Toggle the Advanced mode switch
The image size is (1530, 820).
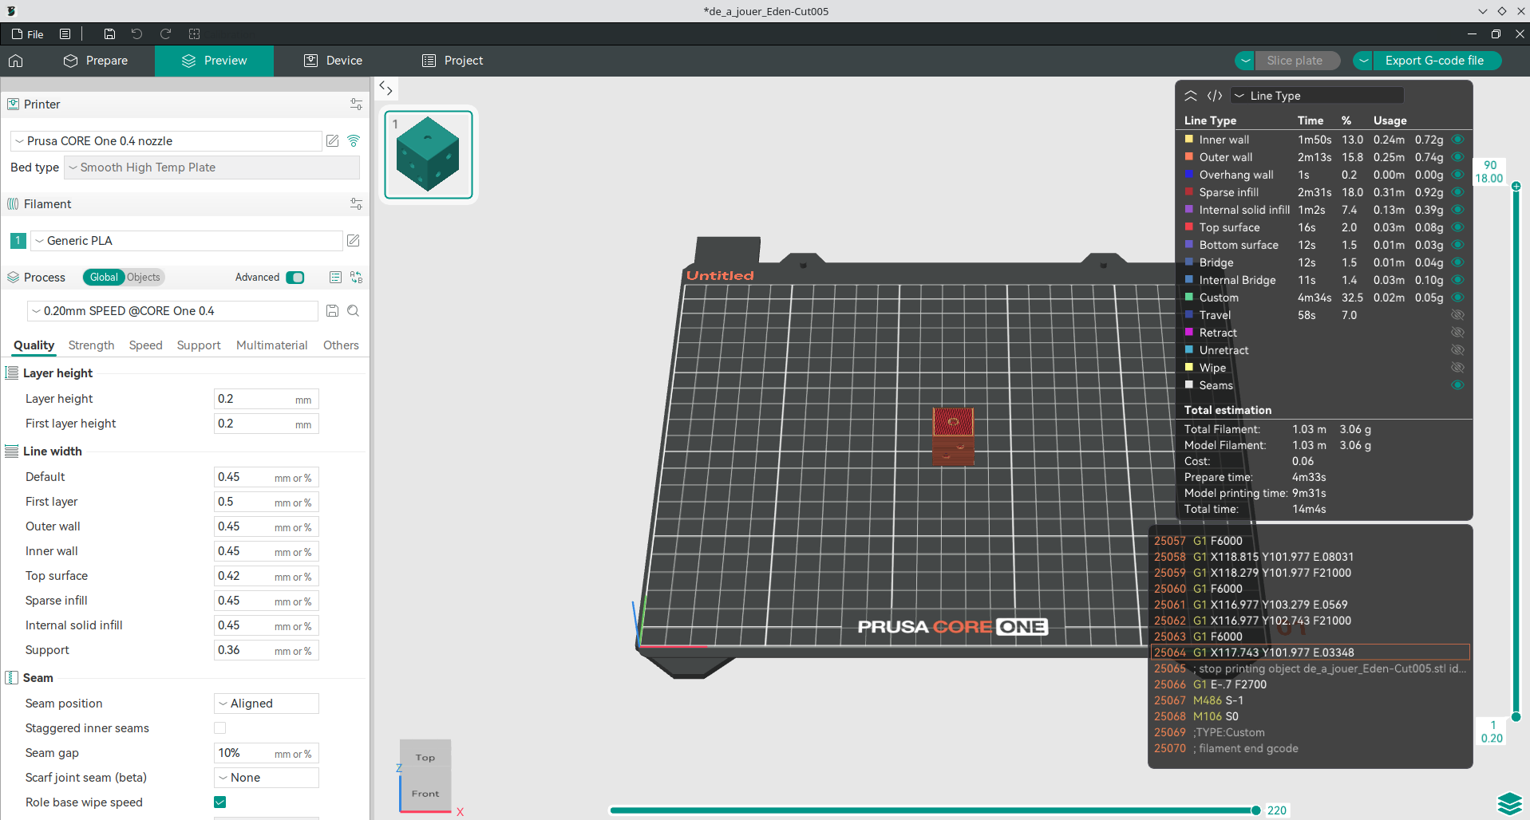coord(295,278)
